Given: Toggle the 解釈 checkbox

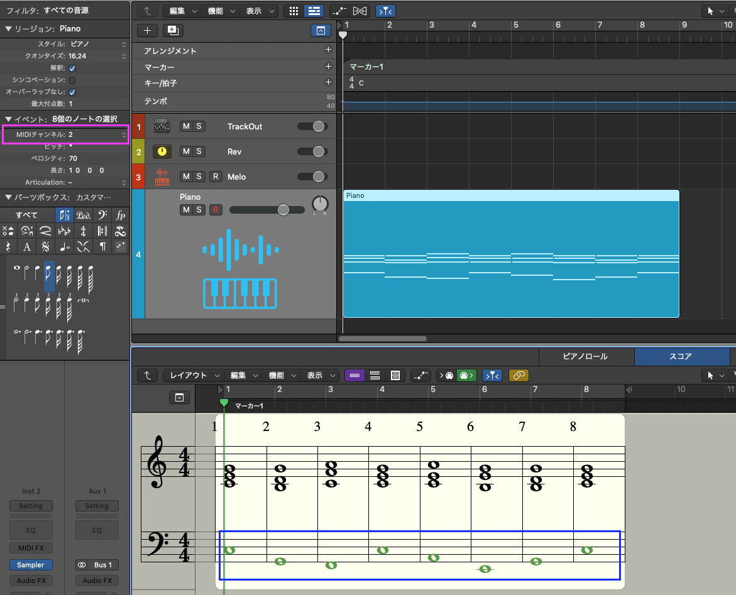Looking at the screenshot, I should (x=72, y=68).
